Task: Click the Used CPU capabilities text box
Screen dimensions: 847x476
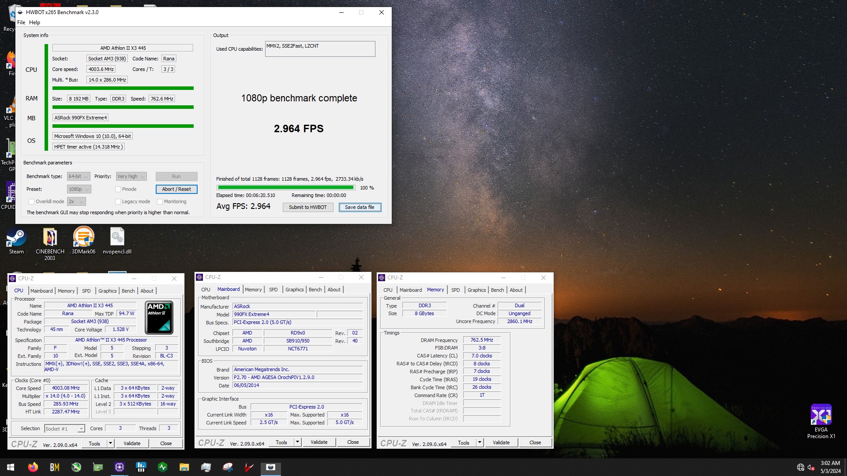Action: (320, 49)
